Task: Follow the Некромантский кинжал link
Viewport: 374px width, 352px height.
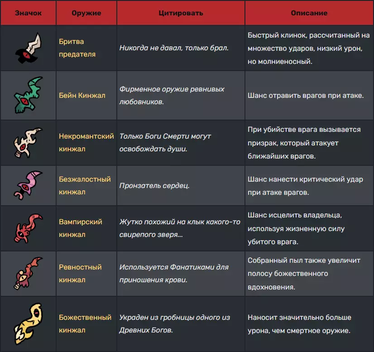Action: coord(86,142)
